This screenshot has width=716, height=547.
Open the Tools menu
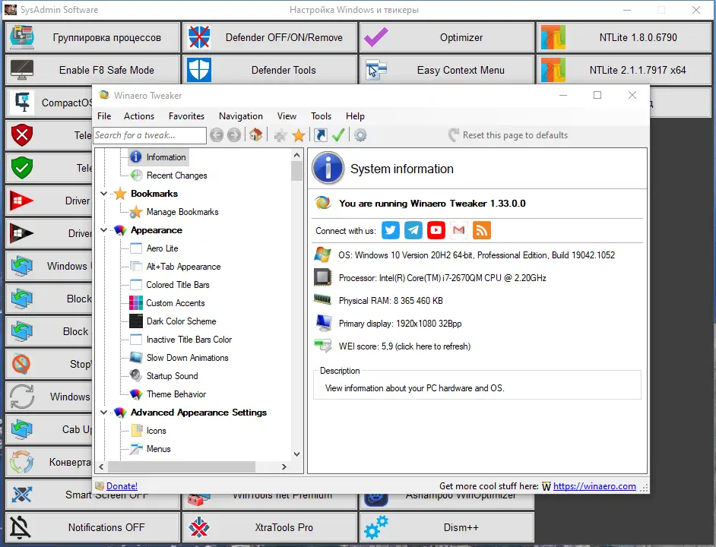(x=321, y=115)
